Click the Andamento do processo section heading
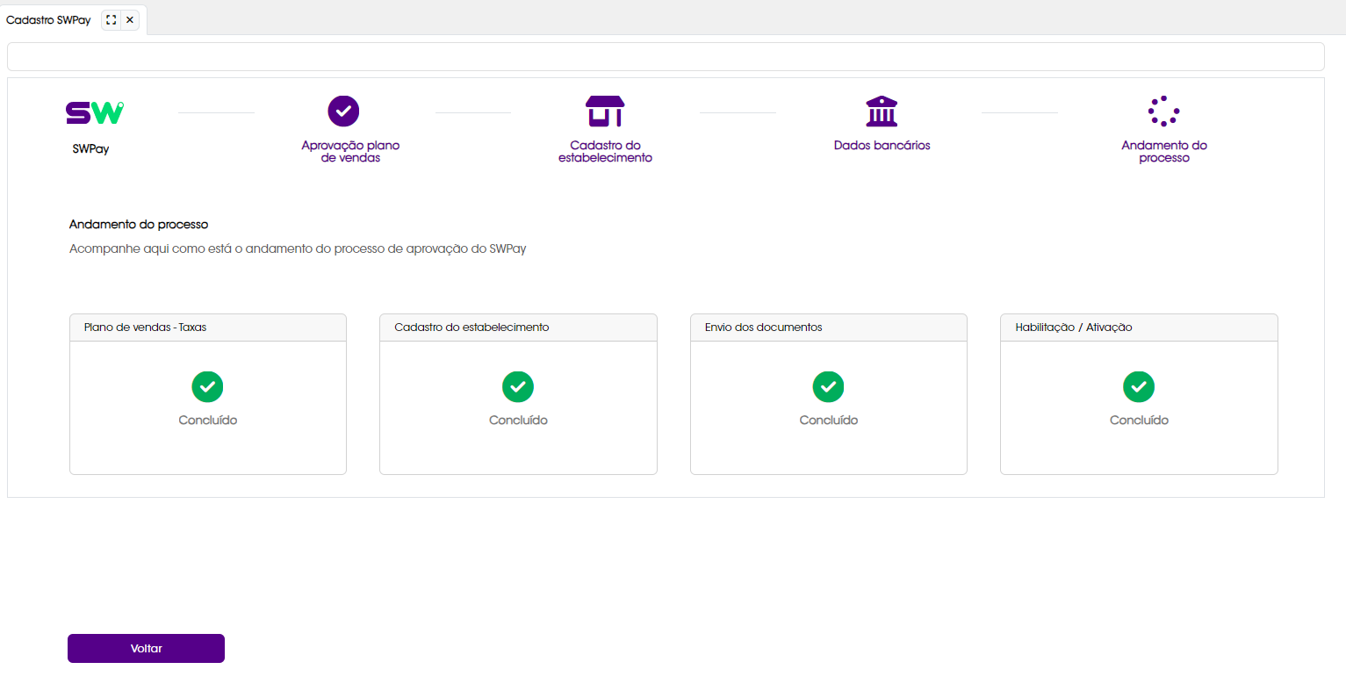The height and width of the screenshot is (691, 1346). pyautogui.click(x=139, y=225)
